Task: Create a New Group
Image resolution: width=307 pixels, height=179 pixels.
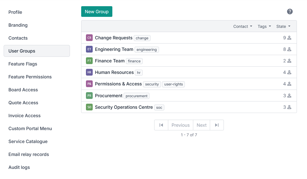Action: tap(97, 12)
